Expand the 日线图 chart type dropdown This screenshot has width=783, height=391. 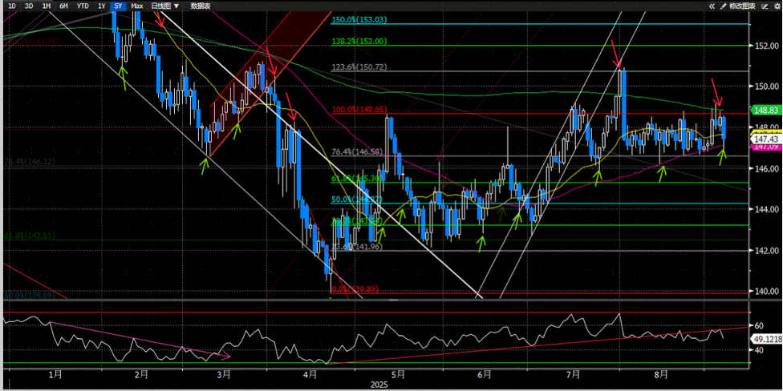[x=164, y=6]
